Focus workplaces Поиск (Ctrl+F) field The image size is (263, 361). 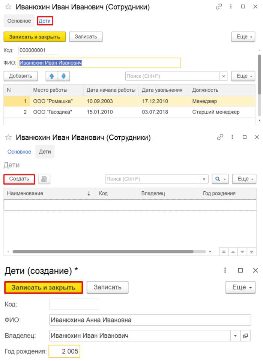click(x=173, y=76)
